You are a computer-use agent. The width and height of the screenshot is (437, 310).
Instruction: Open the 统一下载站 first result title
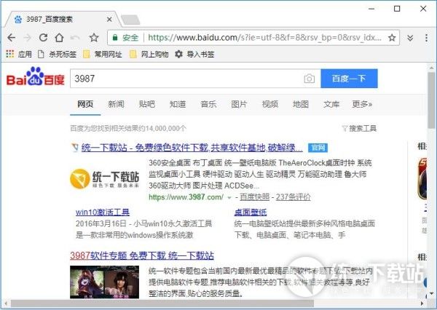coord(192,148)
